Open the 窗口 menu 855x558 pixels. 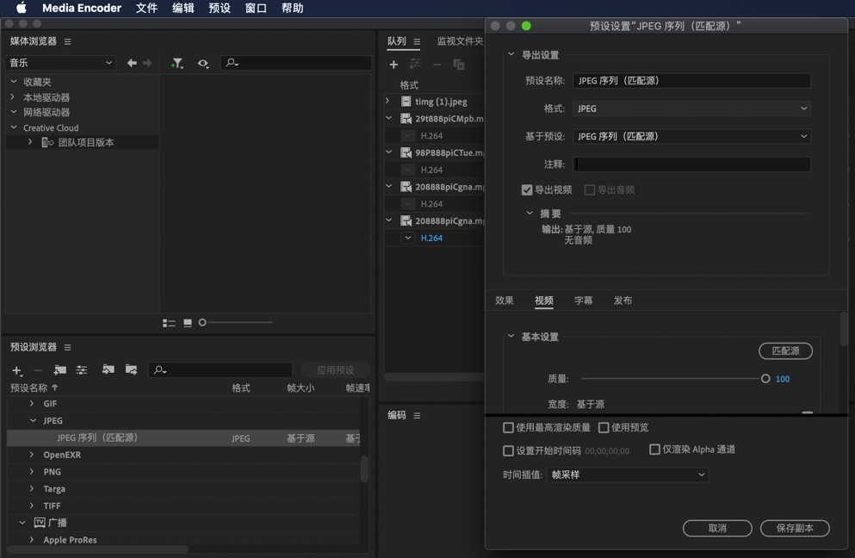click(256, 8)
